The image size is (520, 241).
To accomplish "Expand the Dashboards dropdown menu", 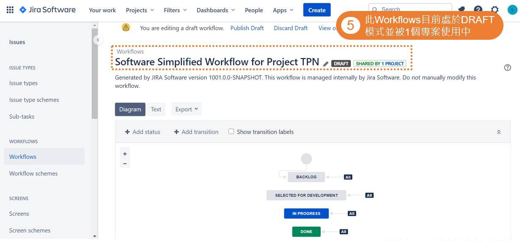I will [x=215, y=10].
